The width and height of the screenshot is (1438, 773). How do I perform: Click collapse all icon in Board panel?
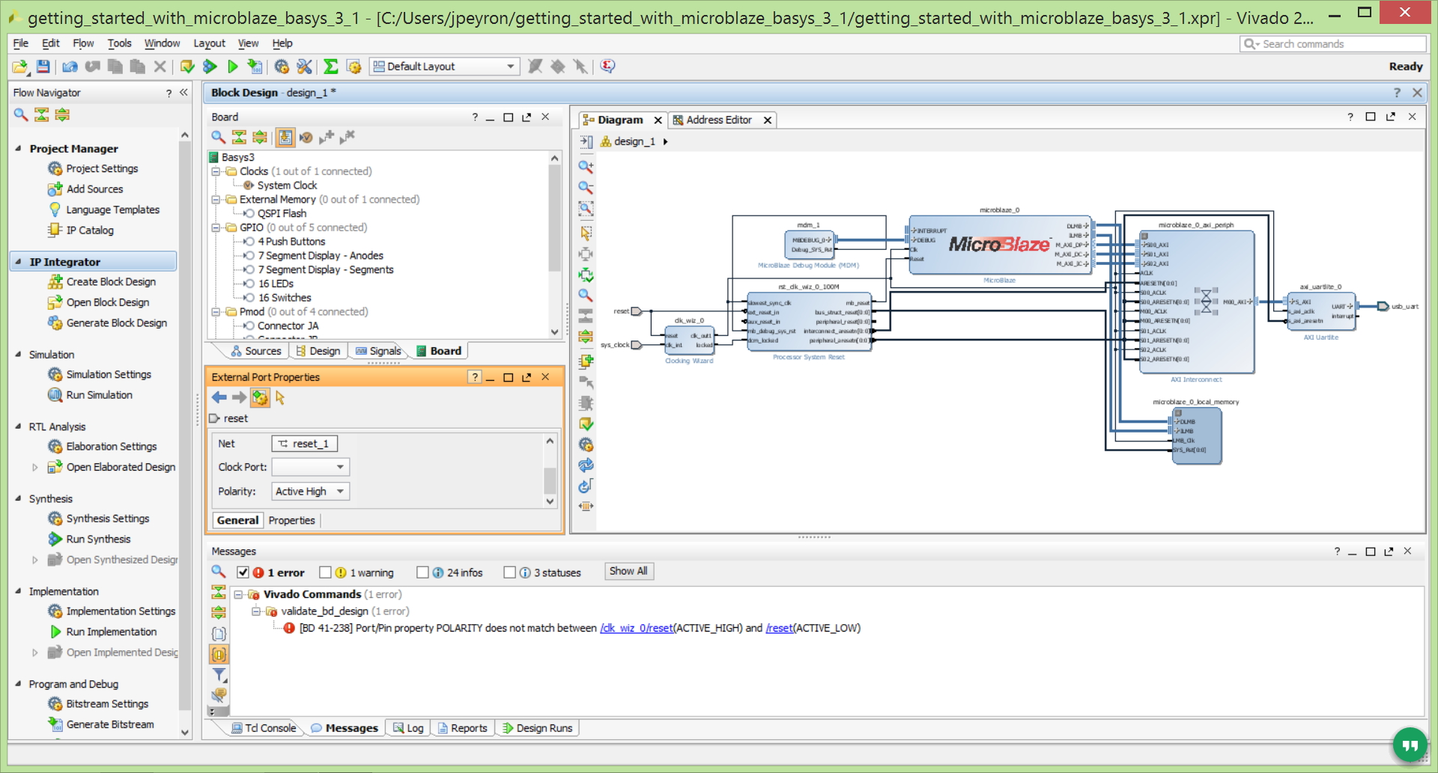pos(239,137)
